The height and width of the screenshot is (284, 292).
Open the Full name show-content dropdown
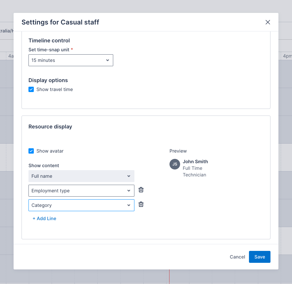tap(81, 176)
